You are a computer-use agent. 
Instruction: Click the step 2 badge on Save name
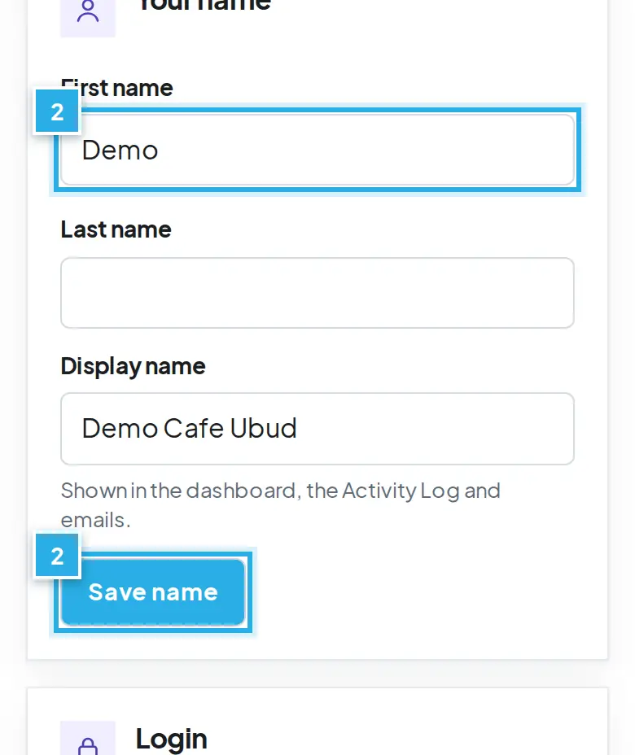point(57,556)
